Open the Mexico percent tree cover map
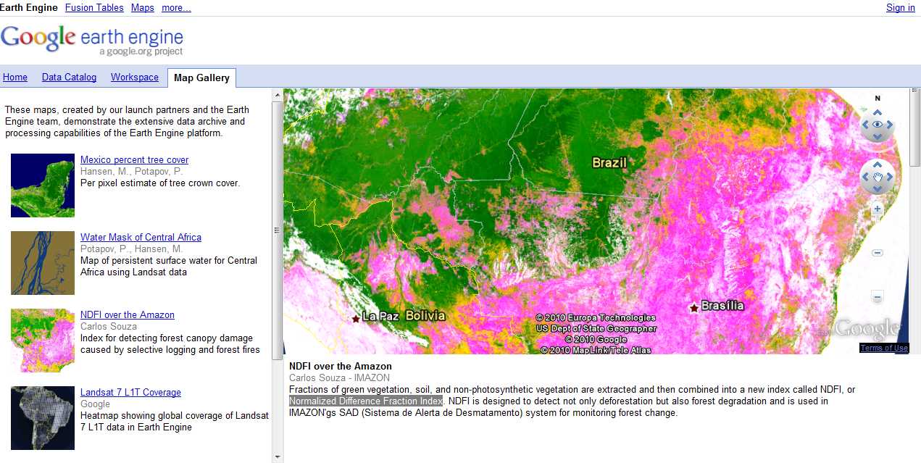 point(134,159)
